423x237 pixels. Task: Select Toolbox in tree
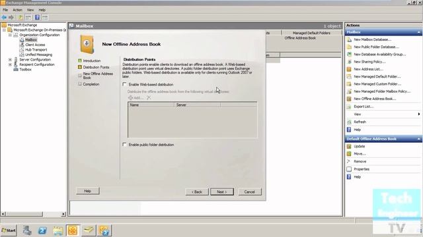pos(25,69)
